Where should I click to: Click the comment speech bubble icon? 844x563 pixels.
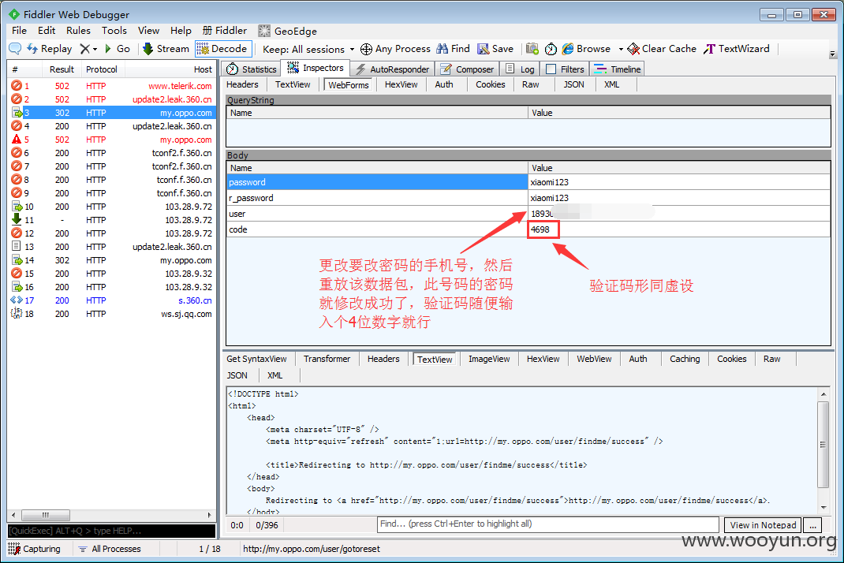click(x=15, y=49)
